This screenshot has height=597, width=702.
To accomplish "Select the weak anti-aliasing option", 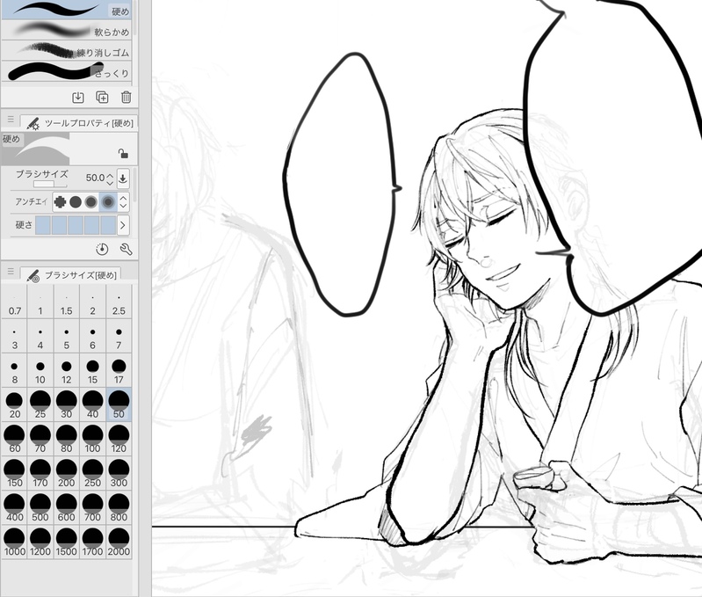I will (x=76, y=202).
